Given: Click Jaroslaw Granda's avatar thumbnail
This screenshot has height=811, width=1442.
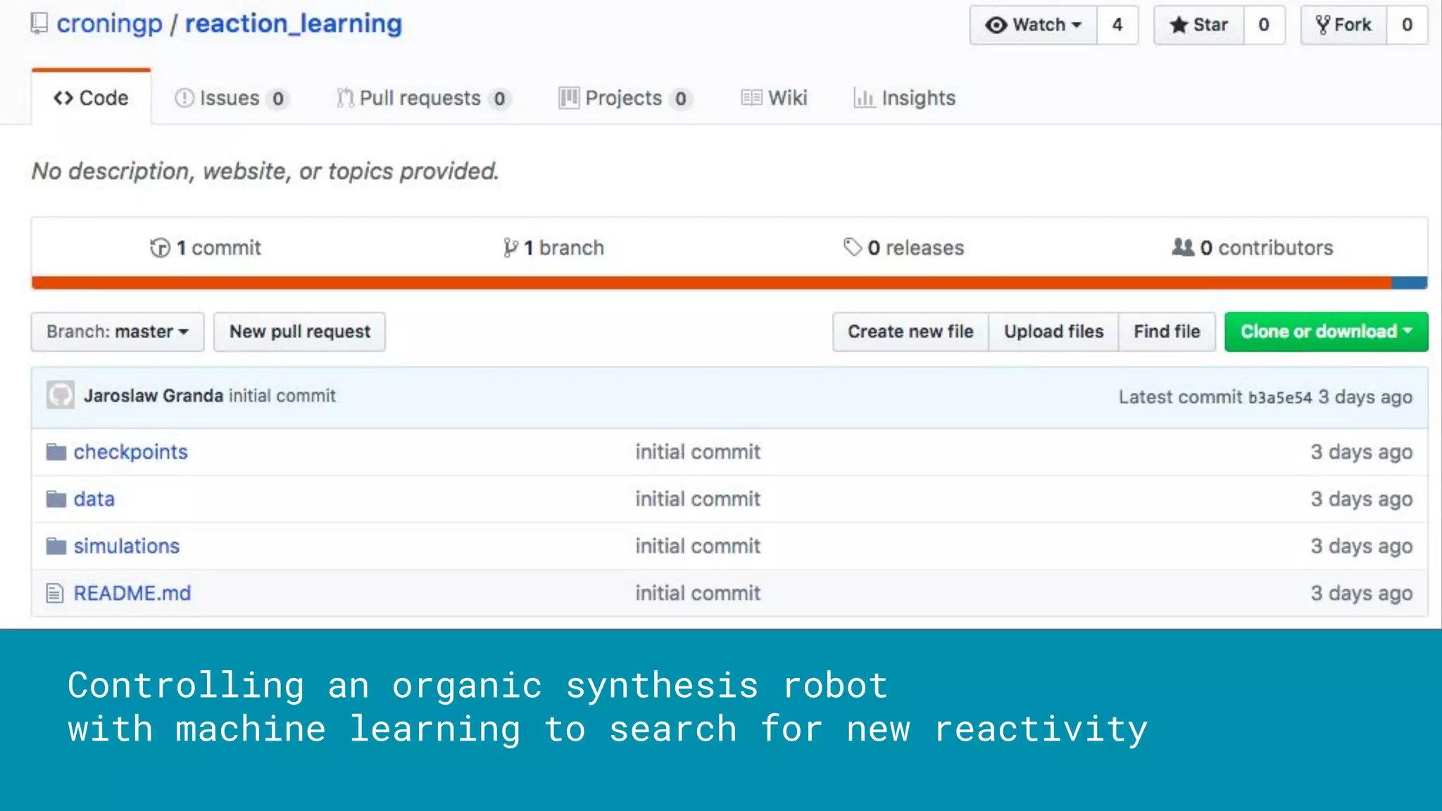Looking at the screenshot, I should [x=61, y=396].
